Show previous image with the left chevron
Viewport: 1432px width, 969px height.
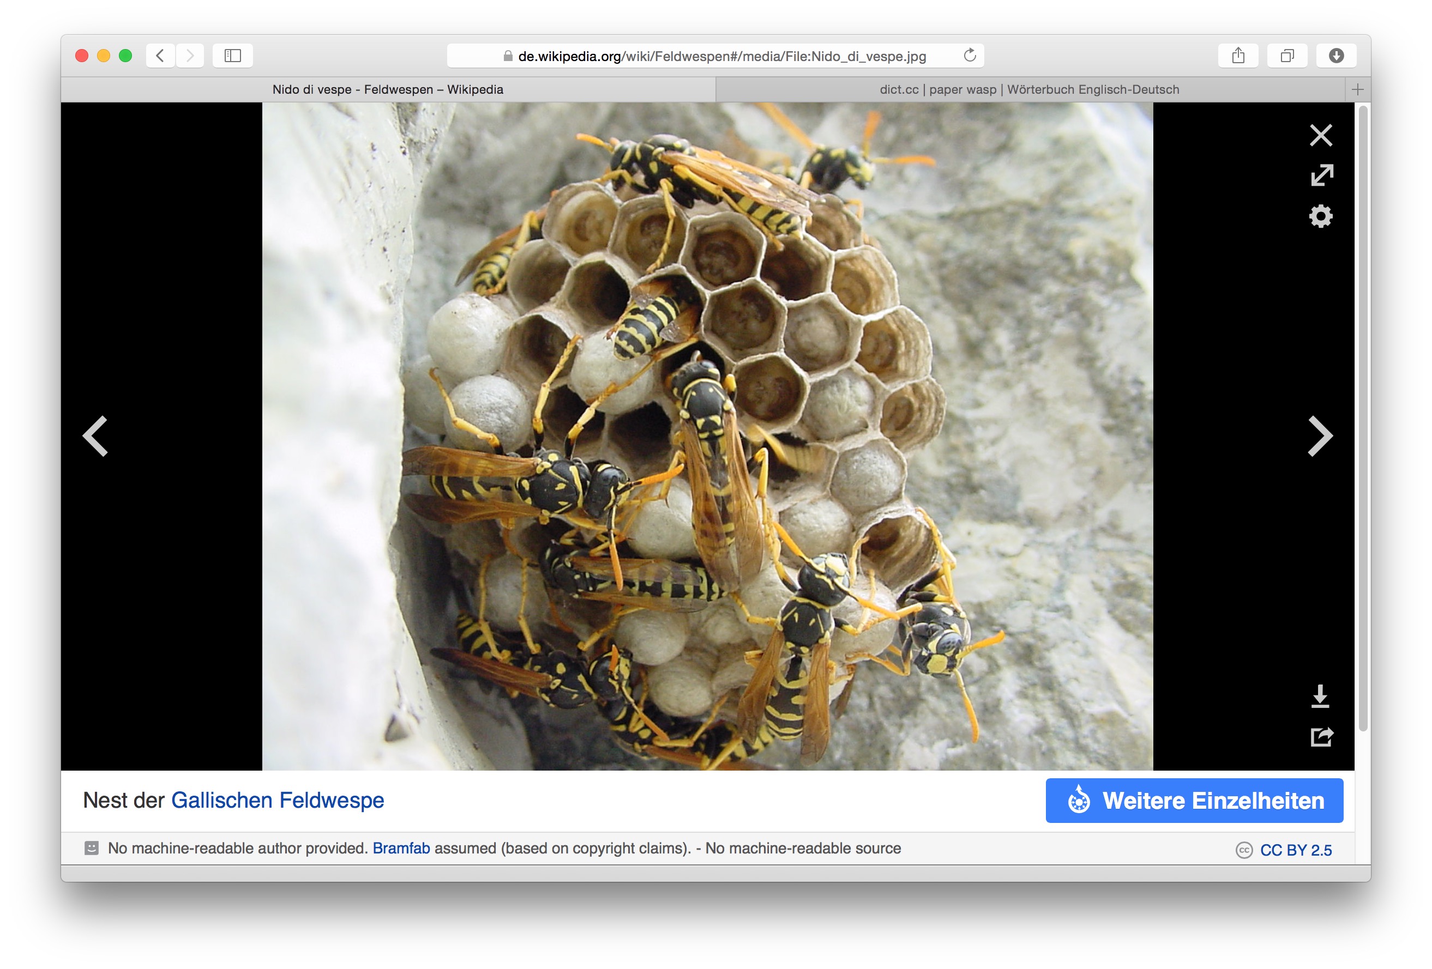(96, 436)
